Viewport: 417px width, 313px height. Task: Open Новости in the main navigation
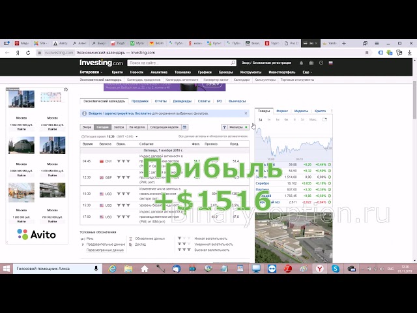[x=136, y=72]
